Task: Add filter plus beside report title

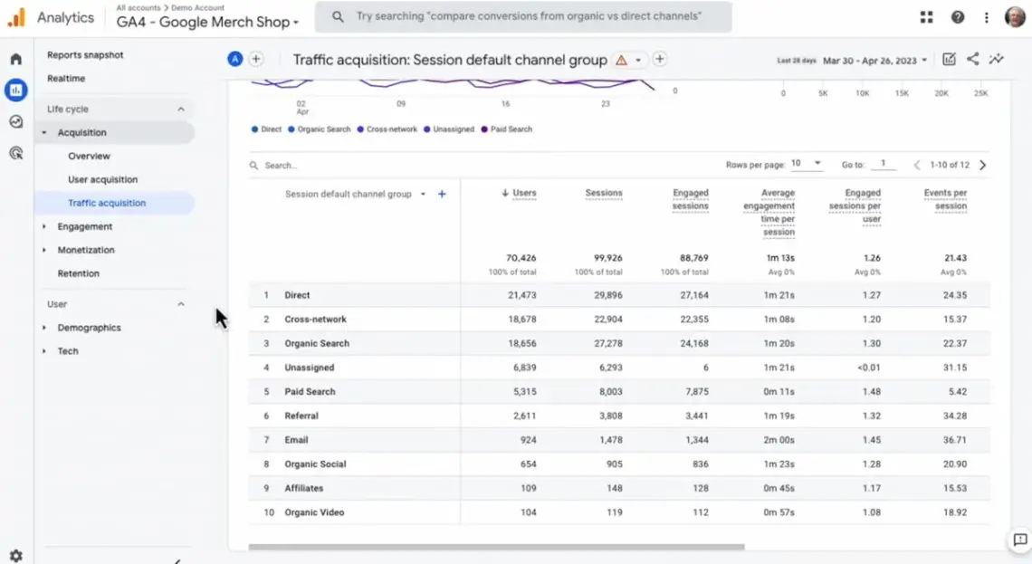Action: (659, 59)
